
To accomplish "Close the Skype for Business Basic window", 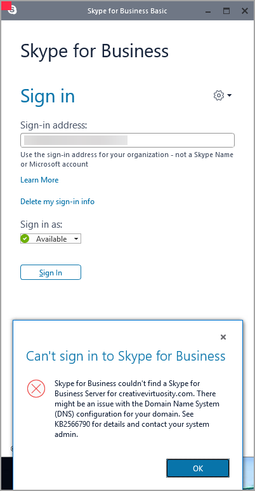I will [245, 11].
